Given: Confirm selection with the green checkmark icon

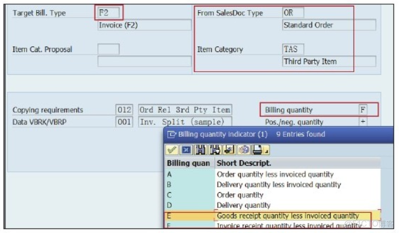Looking at the screenshot, I should 171,150.
